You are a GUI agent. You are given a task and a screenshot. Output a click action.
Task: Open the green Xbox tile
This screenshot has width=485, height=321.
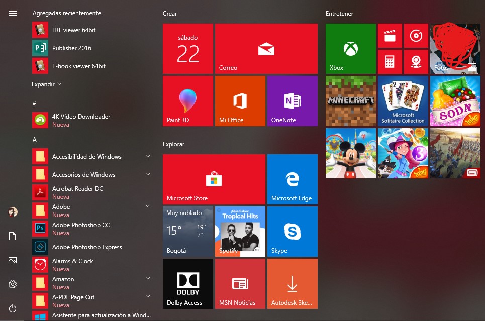coord(351,49)
